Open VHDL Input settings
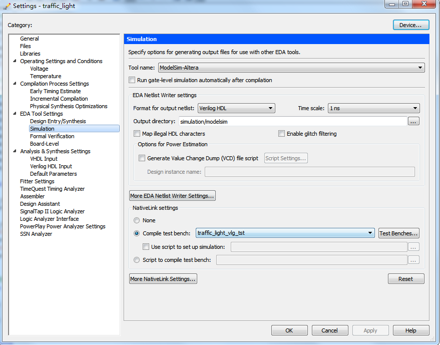The height and width of the screenshot is (345, 440). 44,159
